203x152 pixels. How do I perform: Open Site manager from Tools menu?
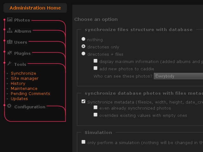[24, 78]
